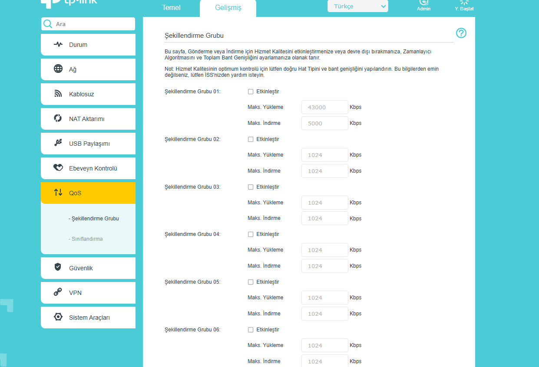Click Grubu 05 Maks. Yükleme field
Viewport: 539px width, 367px height.
click(325, 298)
